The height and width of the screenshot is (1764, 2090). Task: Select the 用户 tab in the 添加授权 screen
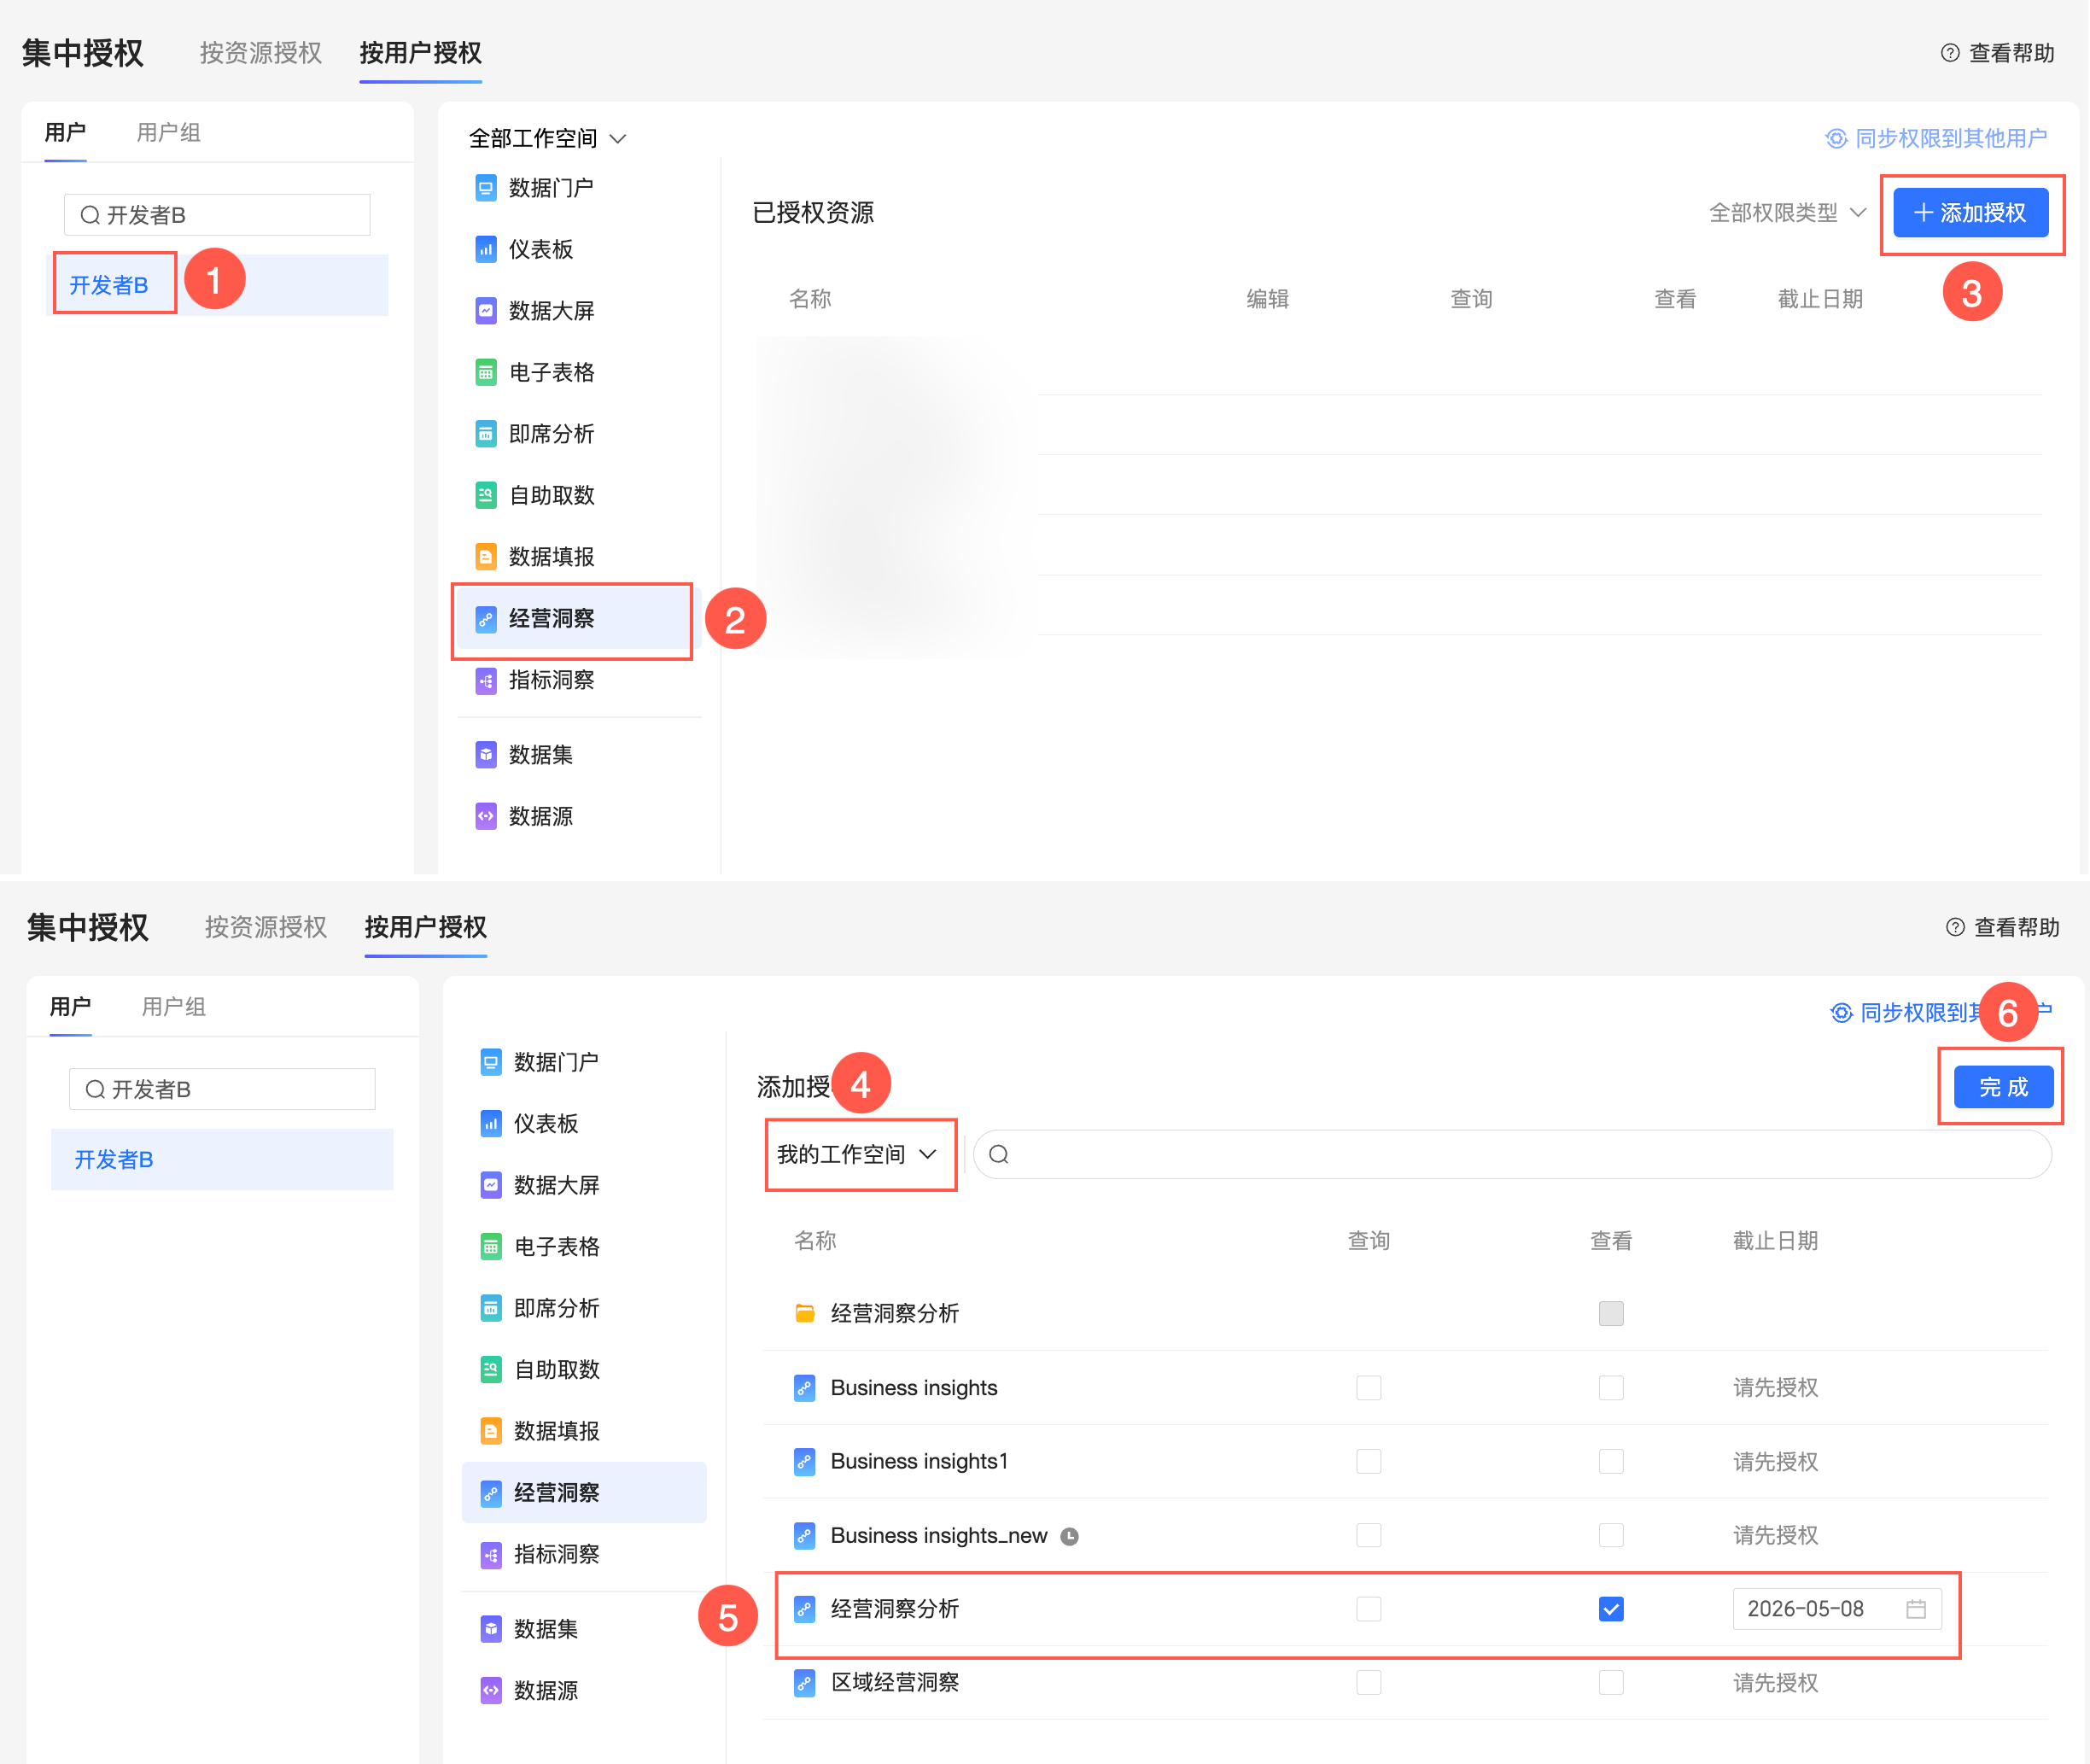point(70,1007)
